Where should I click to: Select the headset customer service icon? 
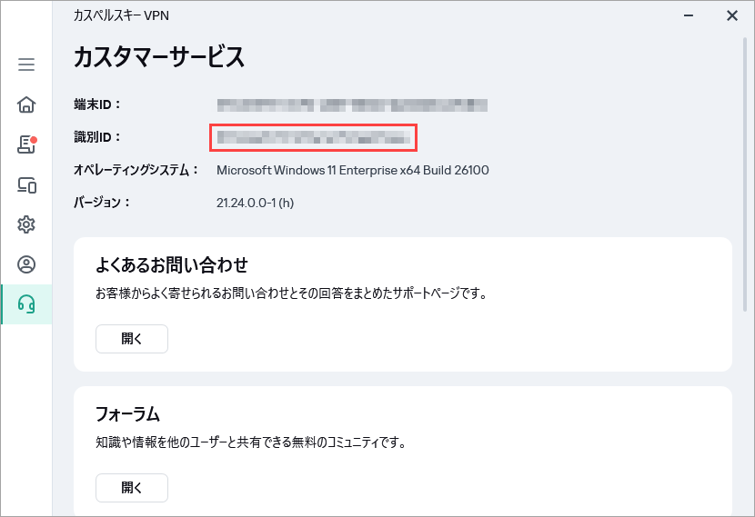click(26, 304)
